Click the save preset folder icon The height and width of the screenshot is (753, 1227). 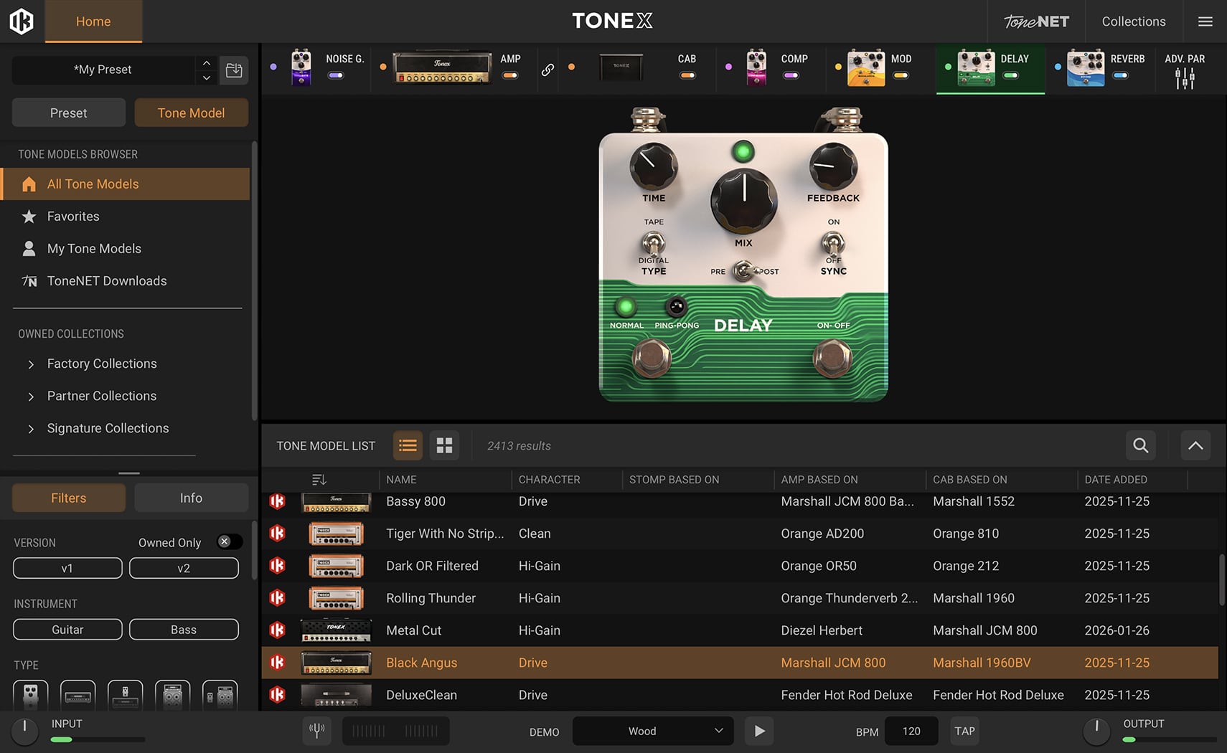pos(234,70)
